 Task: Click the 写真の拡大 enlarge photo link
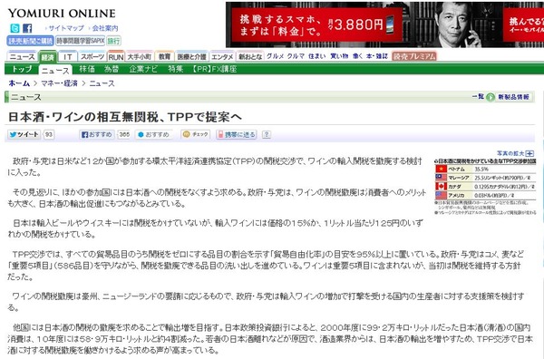(510, 153)
